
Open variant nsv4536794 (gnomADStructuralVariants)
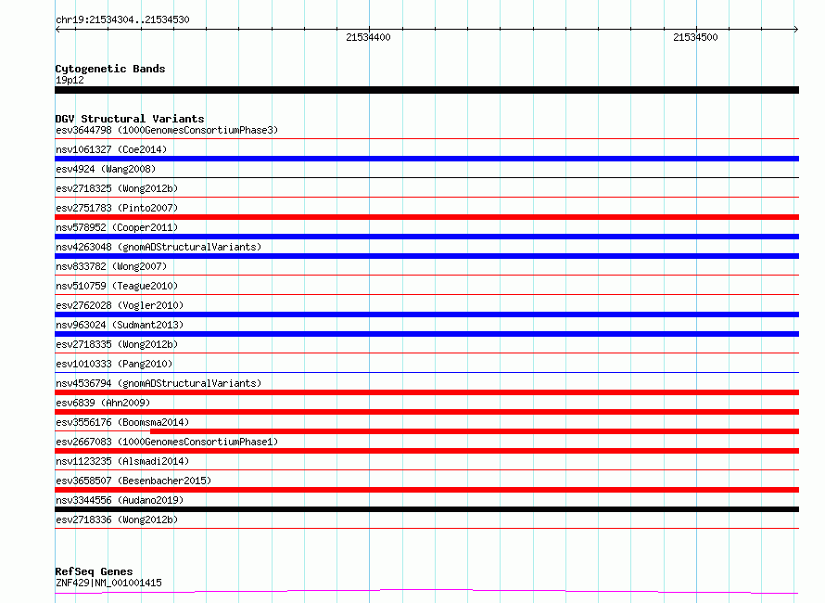[x=159, y=383]
